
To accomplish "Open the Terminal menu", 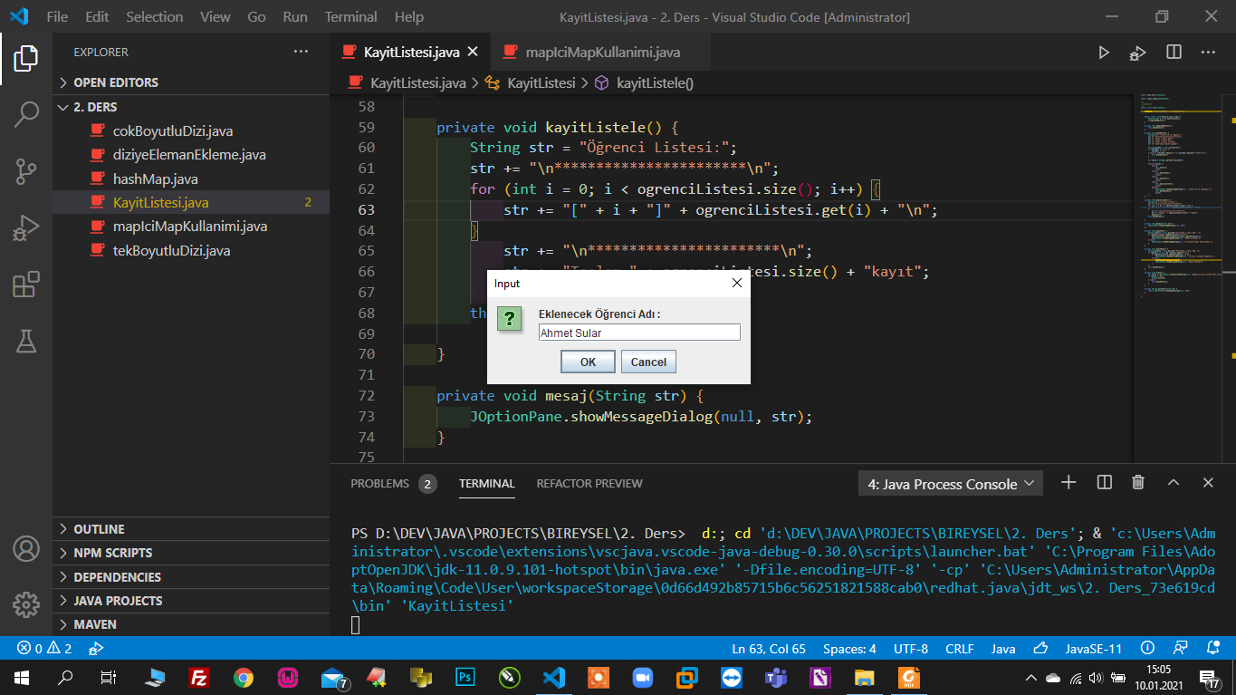I will pyautogui.click(x=350, y=17).
